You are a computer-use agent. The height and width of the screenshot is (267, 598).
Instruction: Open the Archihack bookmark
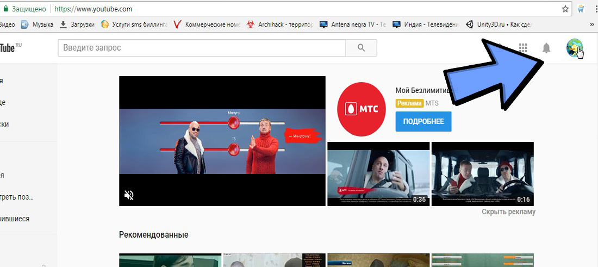[x=280, y=25]
